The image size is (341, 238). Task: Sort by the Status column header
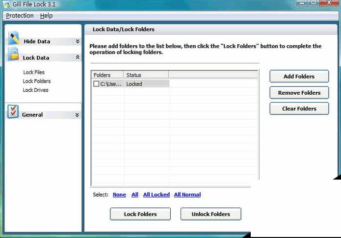pyautogui.click(x=146, y=75)
